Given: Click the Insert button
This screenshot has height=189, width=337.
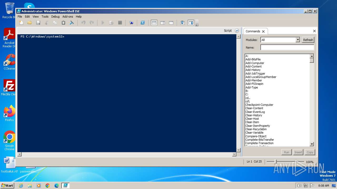Looking at the screenshot, I should 298,152.
